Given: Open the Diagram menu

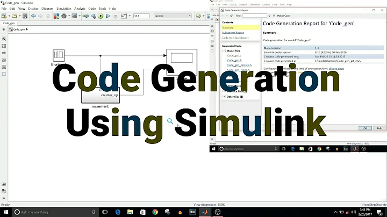Looking at the screenshot, I should [47, 9].
